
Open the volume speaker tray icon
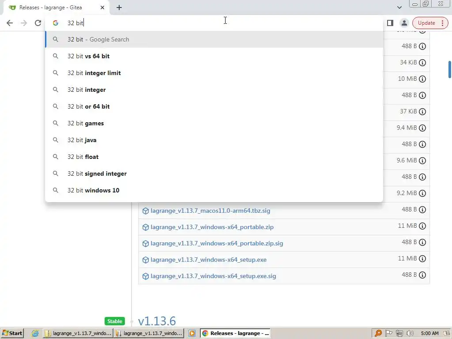(x=410, y=333)
